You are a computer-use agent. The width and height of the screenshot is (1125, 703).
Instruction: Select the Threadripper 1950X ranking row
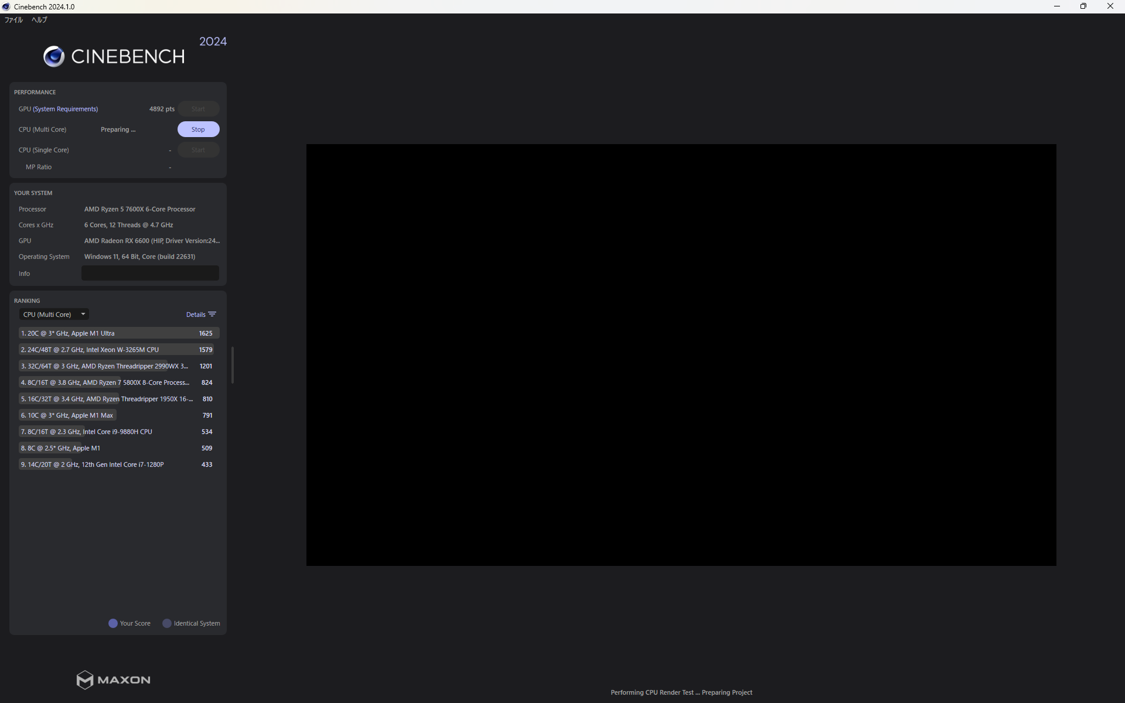point(119,399)
